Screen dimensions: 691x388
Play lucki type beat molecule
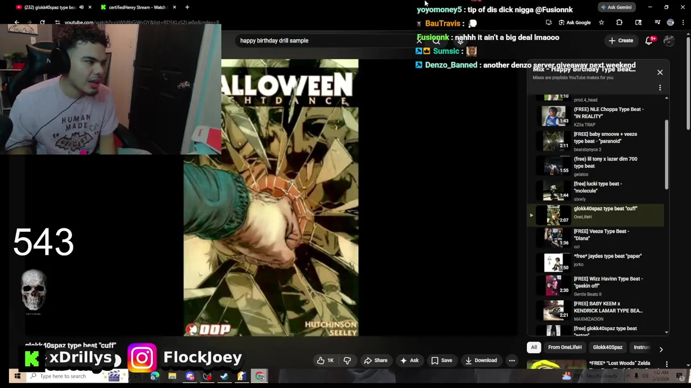(597, 190)
